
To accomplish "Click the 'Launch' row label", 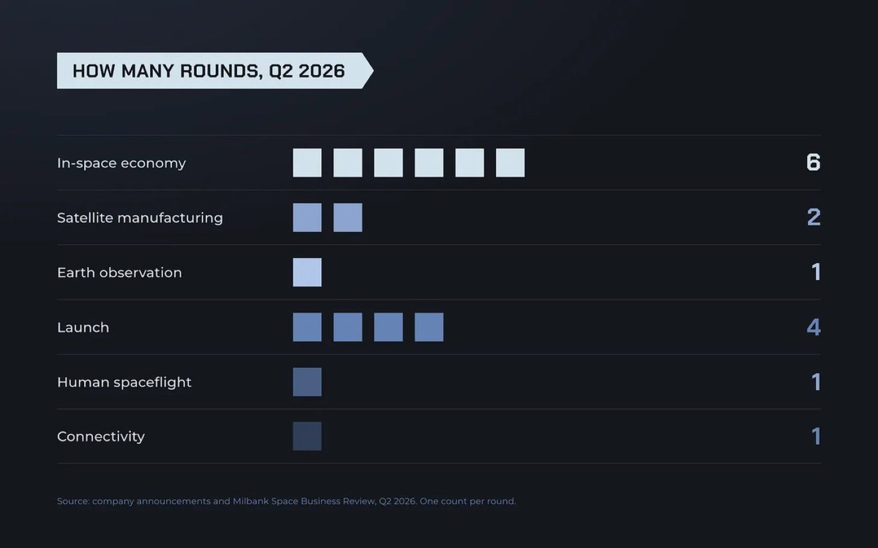I will click(x=83, y=328).
